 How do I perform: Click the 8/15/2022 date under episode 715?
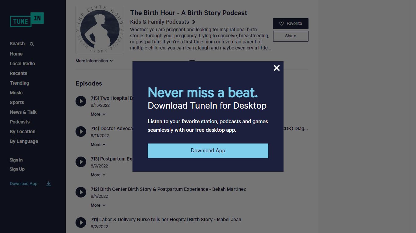point(100,105)
